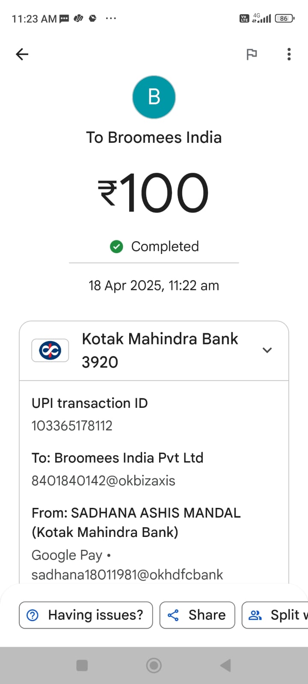Tap the question mark help icon

pos(33,615)
